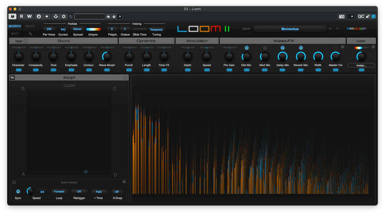This screenshot has height=214, width=385.
Task: Click the folder icon in Morph panel header
Action: 12,77
